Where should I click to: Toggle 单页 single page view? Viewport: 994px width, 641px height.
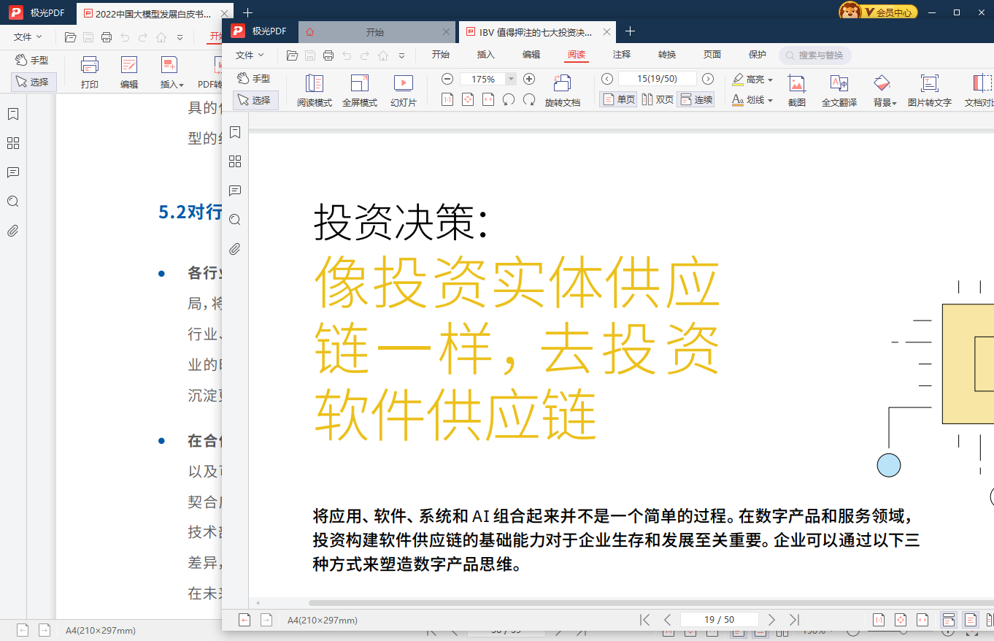pyautogui.click(x=618, y=99)
